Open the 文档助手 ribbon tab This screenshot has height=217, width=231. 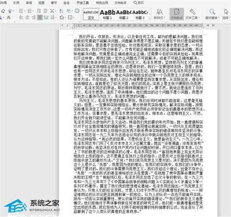tap(121, 3)
